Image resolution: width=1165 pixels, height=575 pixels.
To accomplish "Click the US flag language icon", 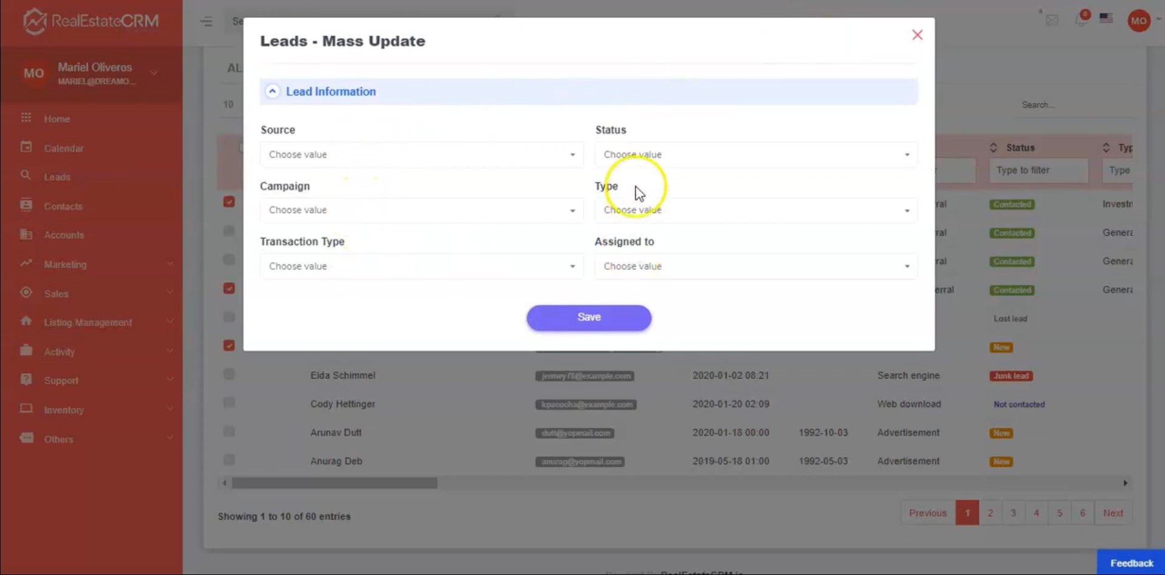I will [x=1106, y=18].
